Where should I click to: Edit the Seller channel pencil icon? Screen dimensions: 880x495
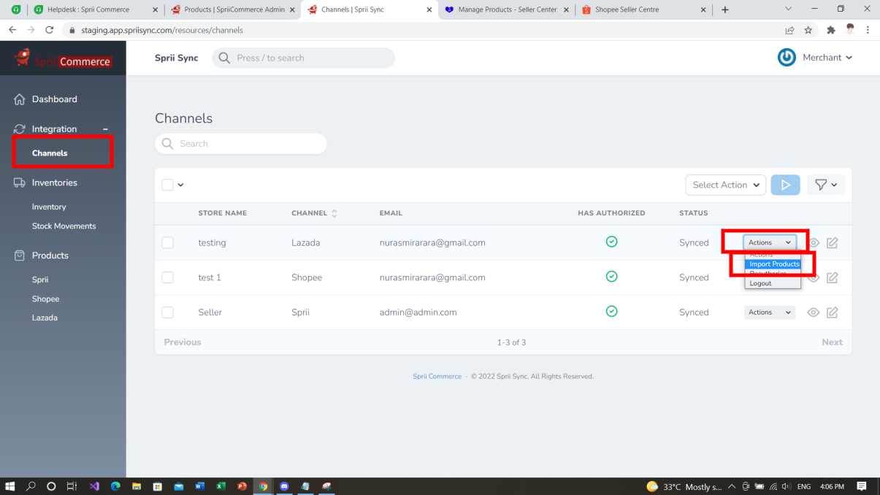pyautogui.click(x=832, y=312)
